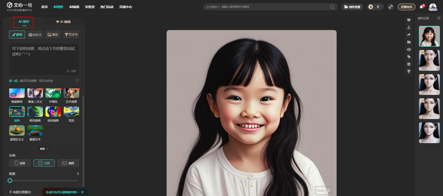Screen dimensions: 443x196
Task: Open the fourth creation record thumbnail
Action: pyautogui.click(x=429, y=108)
